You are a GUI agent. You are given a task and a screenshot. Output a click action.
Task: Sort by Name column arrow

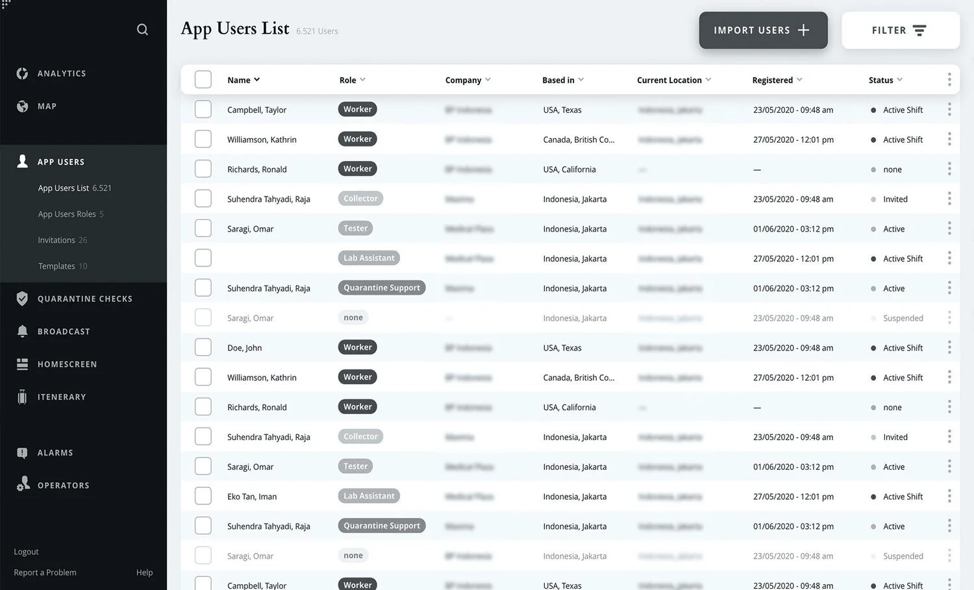256,79
